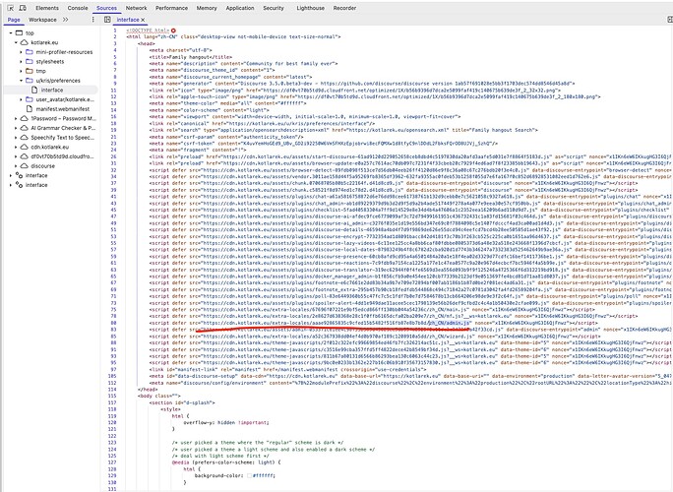Viewport: 673px width, 492px height.
Task: Open the Memory tab
Action: click(x=207, y=8)
